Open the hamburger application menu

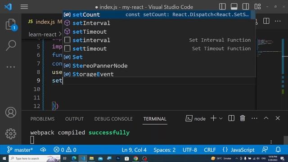pyautogui.click(x=24, y=7)
